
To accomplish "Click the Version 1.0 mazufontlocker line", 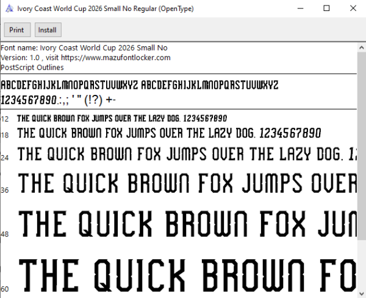I will click(85, 57).
